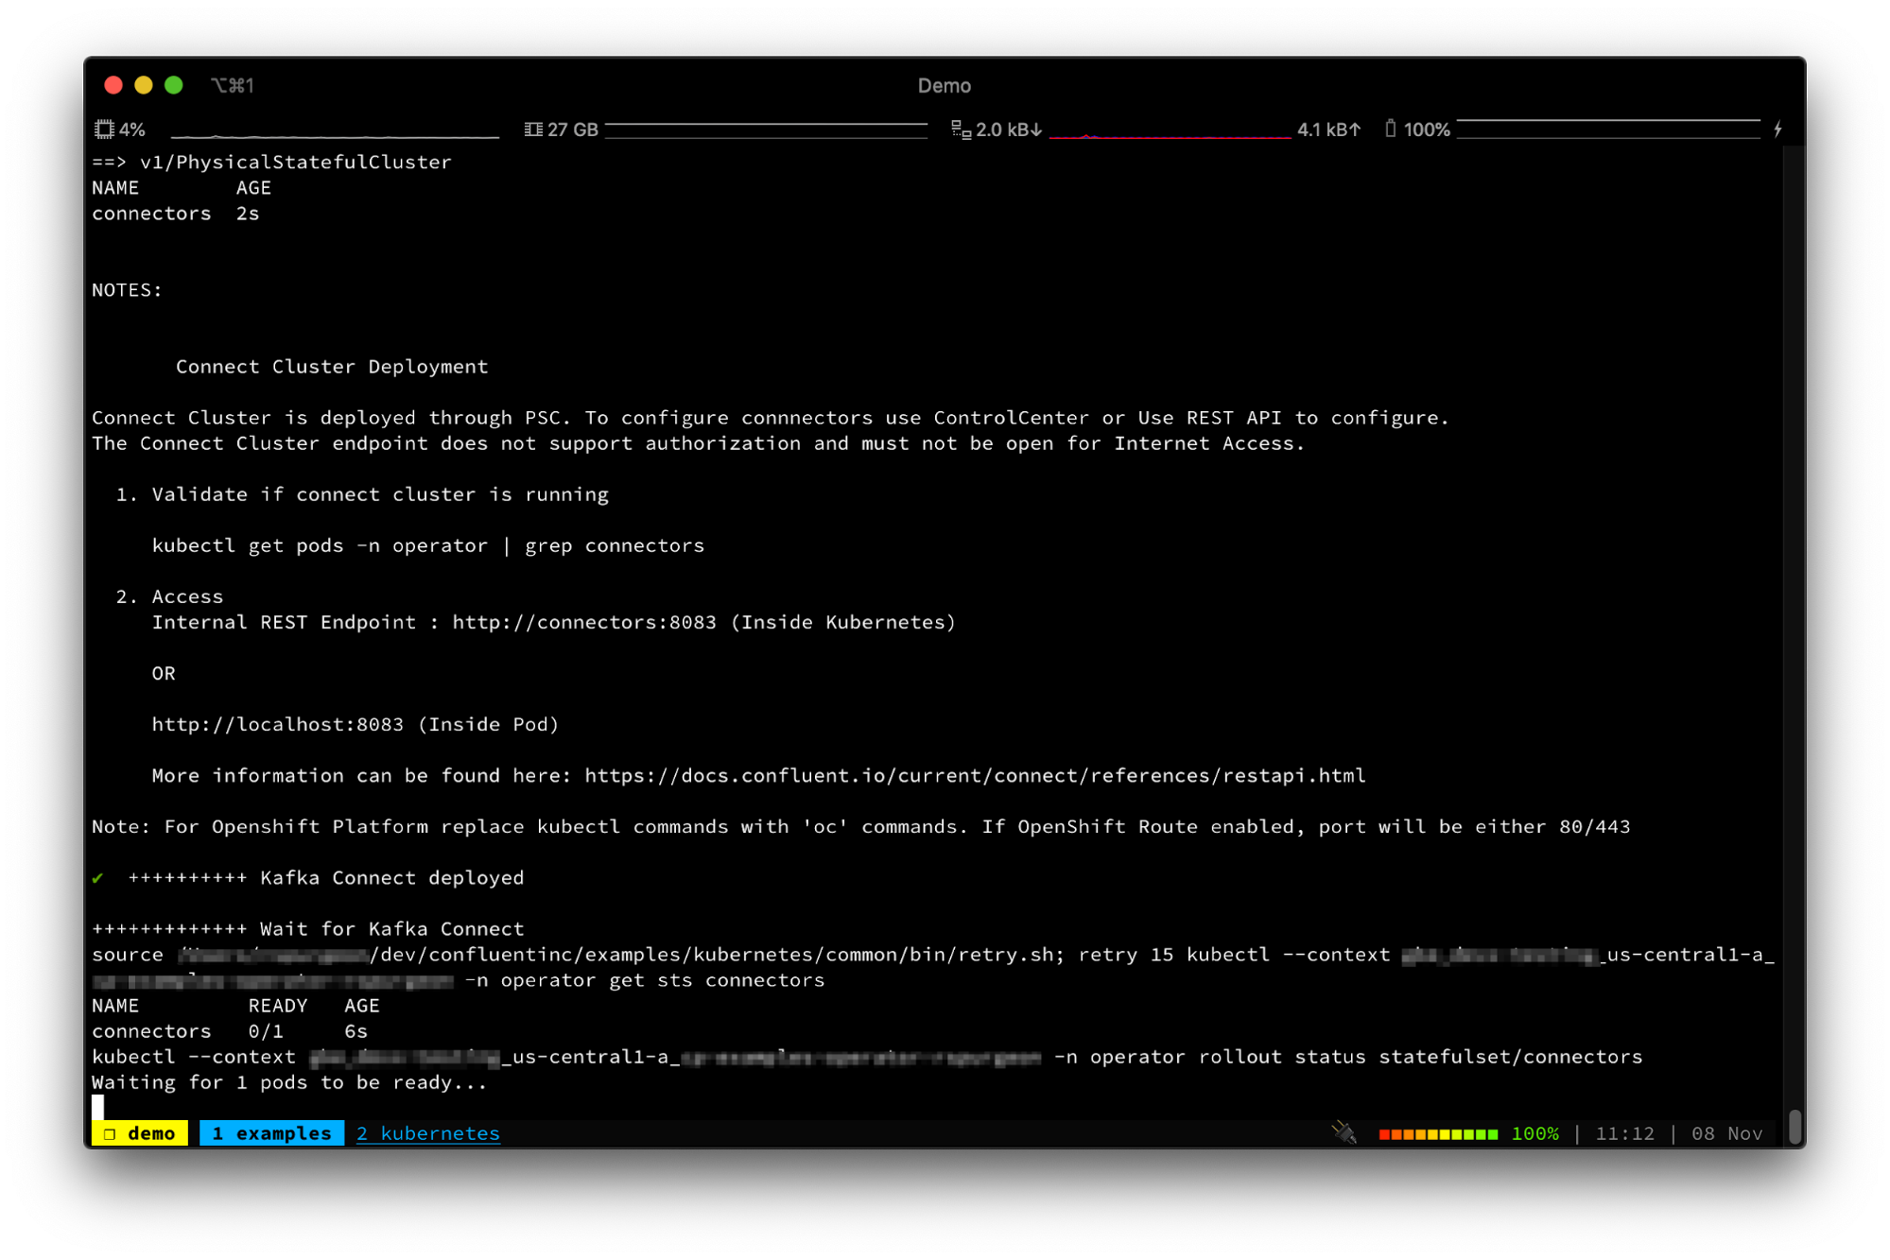1890x1260 pixels.
Task: Click the 4.1 kB upload value
Action: [x=1328, y=129]
